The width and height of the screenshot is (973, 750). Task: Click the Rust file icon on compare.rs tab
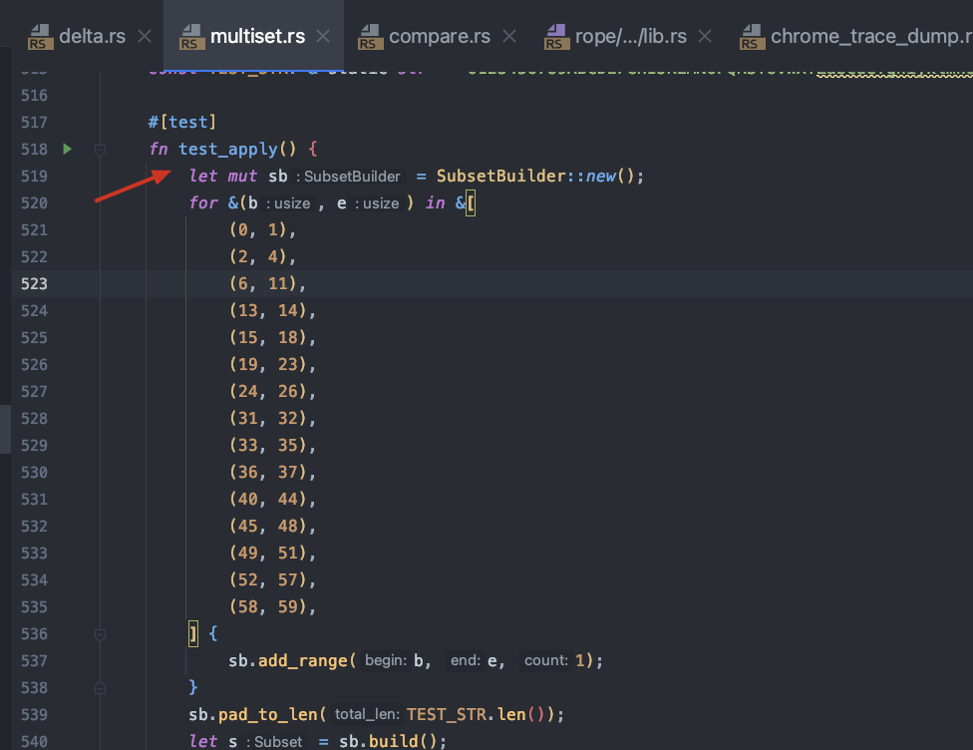tap(371, 37)
